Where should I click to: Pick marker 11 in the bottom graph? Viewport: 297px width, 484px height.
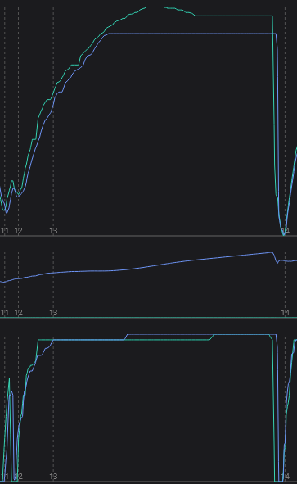pyautogui.click(x=5, y=477)
